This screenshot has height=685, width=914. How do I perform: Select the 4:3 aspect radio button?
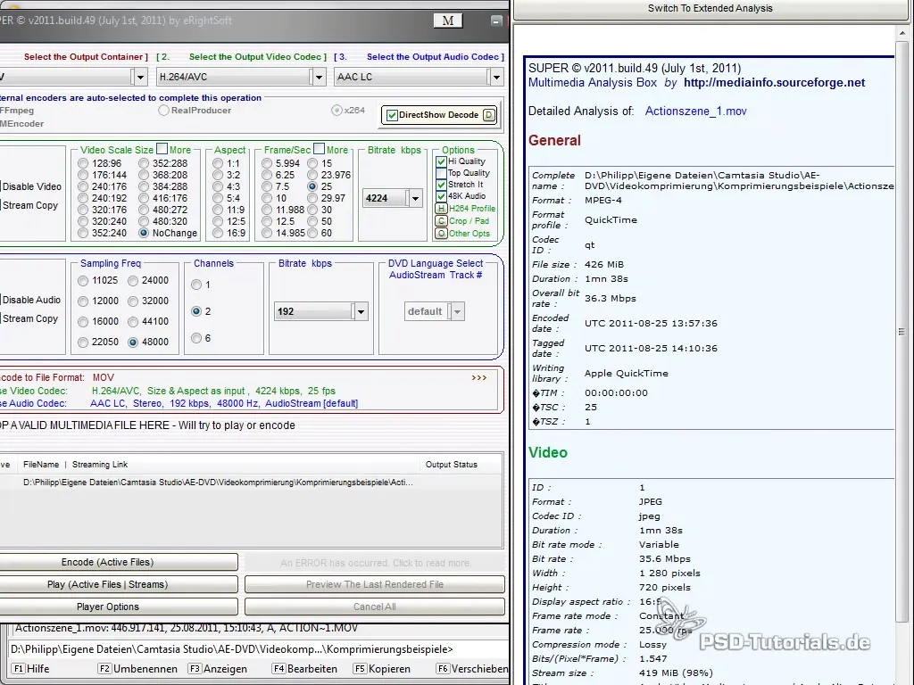[x=218, y=186]
